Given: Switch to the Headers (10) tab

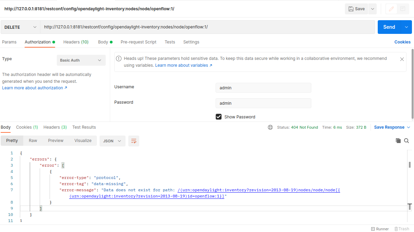Looking at the screenshot, I should pyautogui.click(x=76, y=42).
